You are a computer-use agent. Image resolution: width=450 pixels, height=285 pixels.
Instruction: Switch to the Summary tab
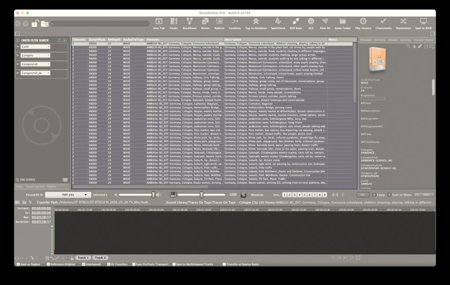tap(379, 40)
